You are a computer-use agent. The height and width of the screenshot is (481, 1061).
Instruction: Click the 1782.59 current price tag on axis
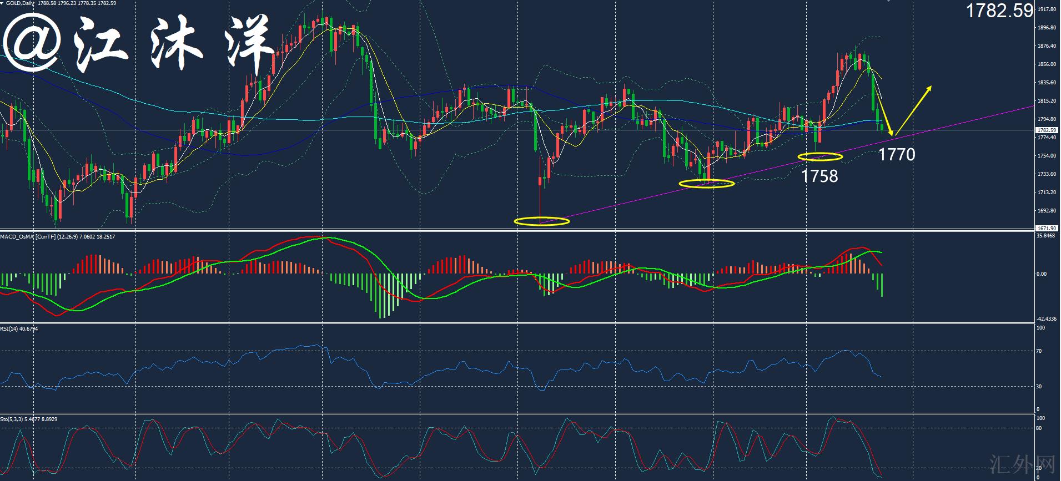pos(1047,130)
